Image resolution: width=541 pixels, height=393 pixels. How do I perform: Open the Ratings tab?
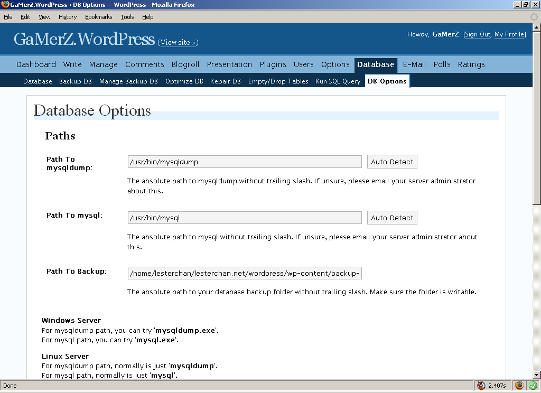(x=471, y=64)
